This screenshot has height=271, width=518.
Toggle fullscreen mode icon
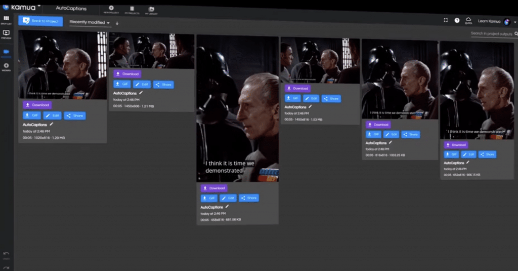click(446, 20)
